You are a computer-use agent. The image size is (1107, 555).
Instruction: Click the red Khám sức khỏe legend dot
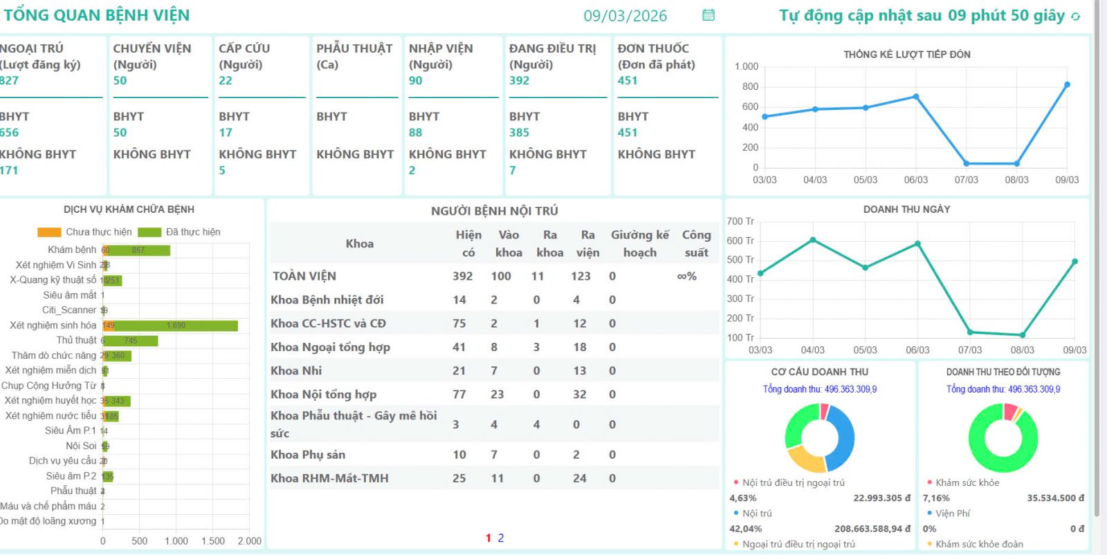[x=929, y=482]
